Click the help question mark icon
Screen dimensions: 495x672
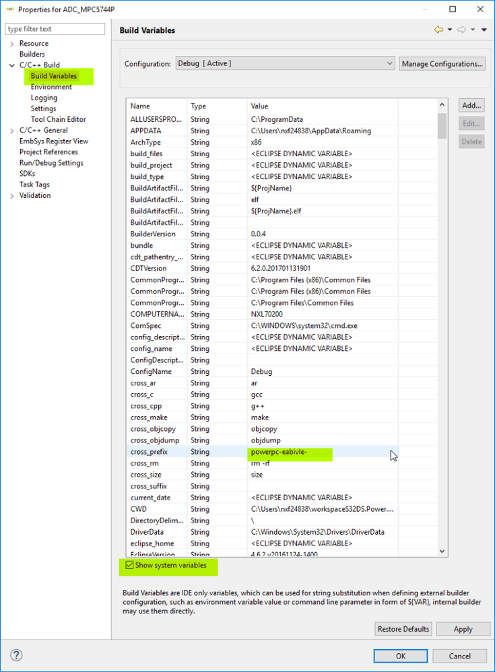pos(16,655)
